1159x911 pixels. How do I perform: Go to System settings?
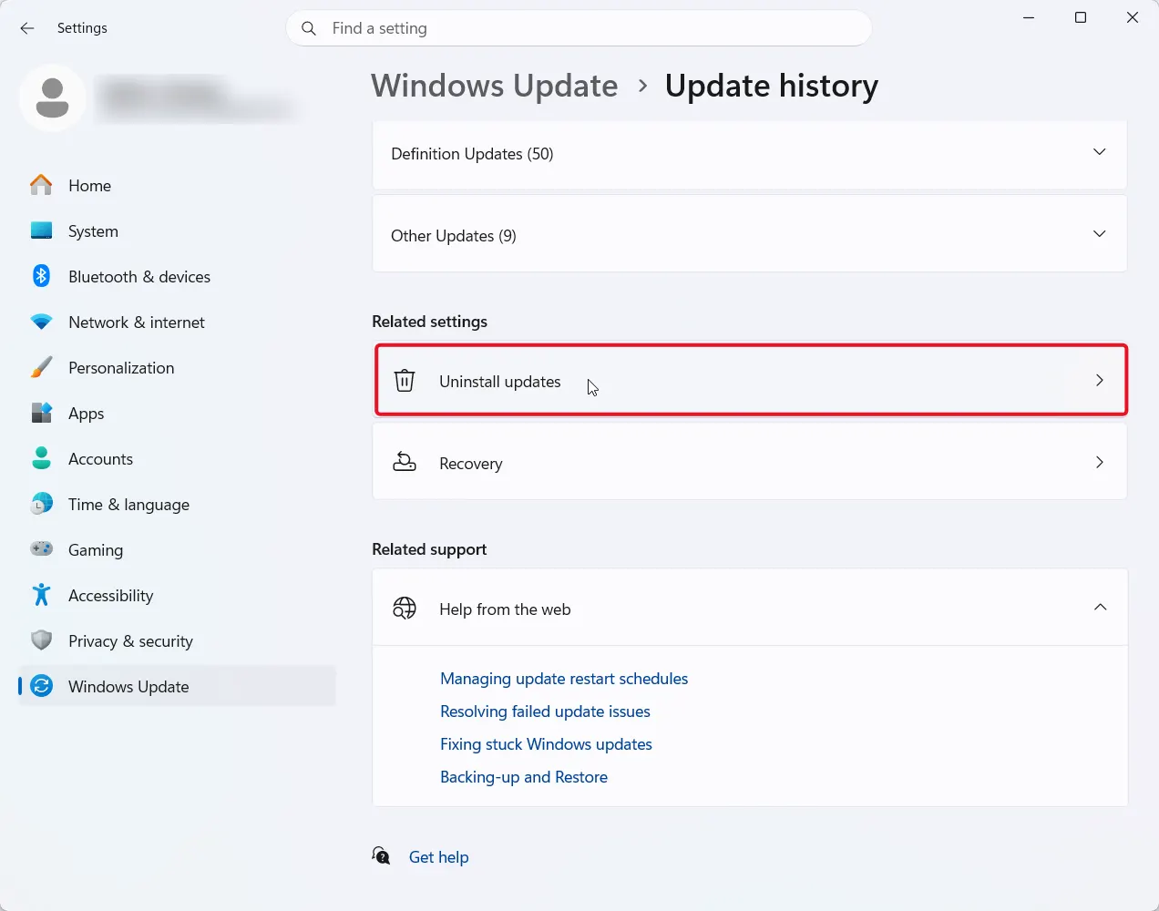[x=177, y=230]
